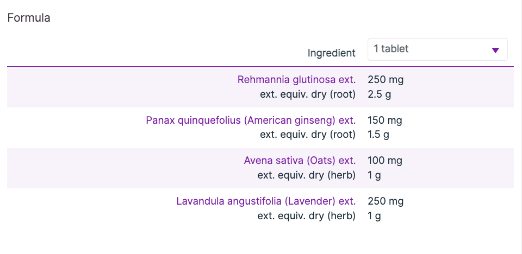
Task: Select the 100 mg Oats amount
Action: (385, 161)
